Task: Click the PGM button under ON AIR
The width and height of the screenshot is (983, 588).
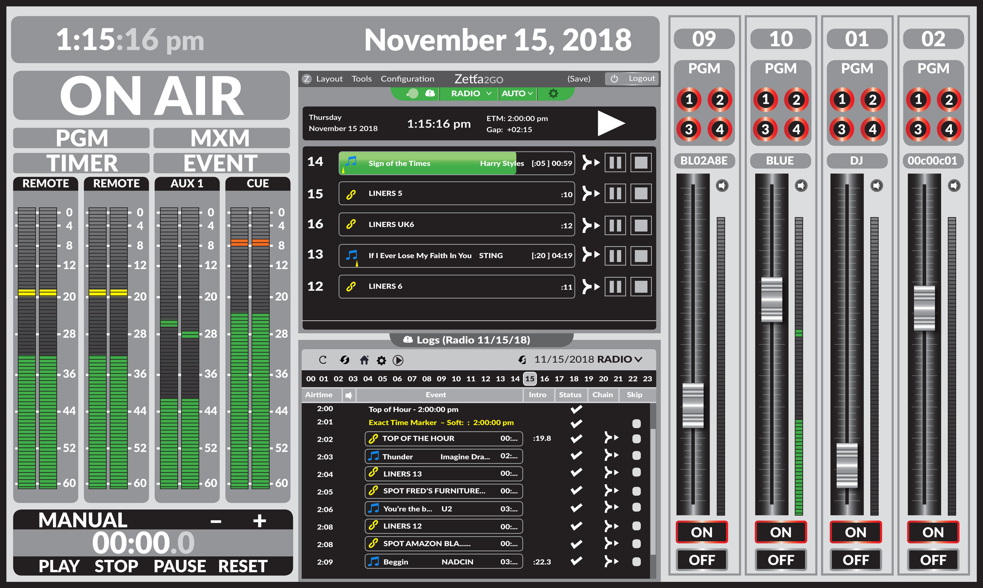Action: [81, 137]
